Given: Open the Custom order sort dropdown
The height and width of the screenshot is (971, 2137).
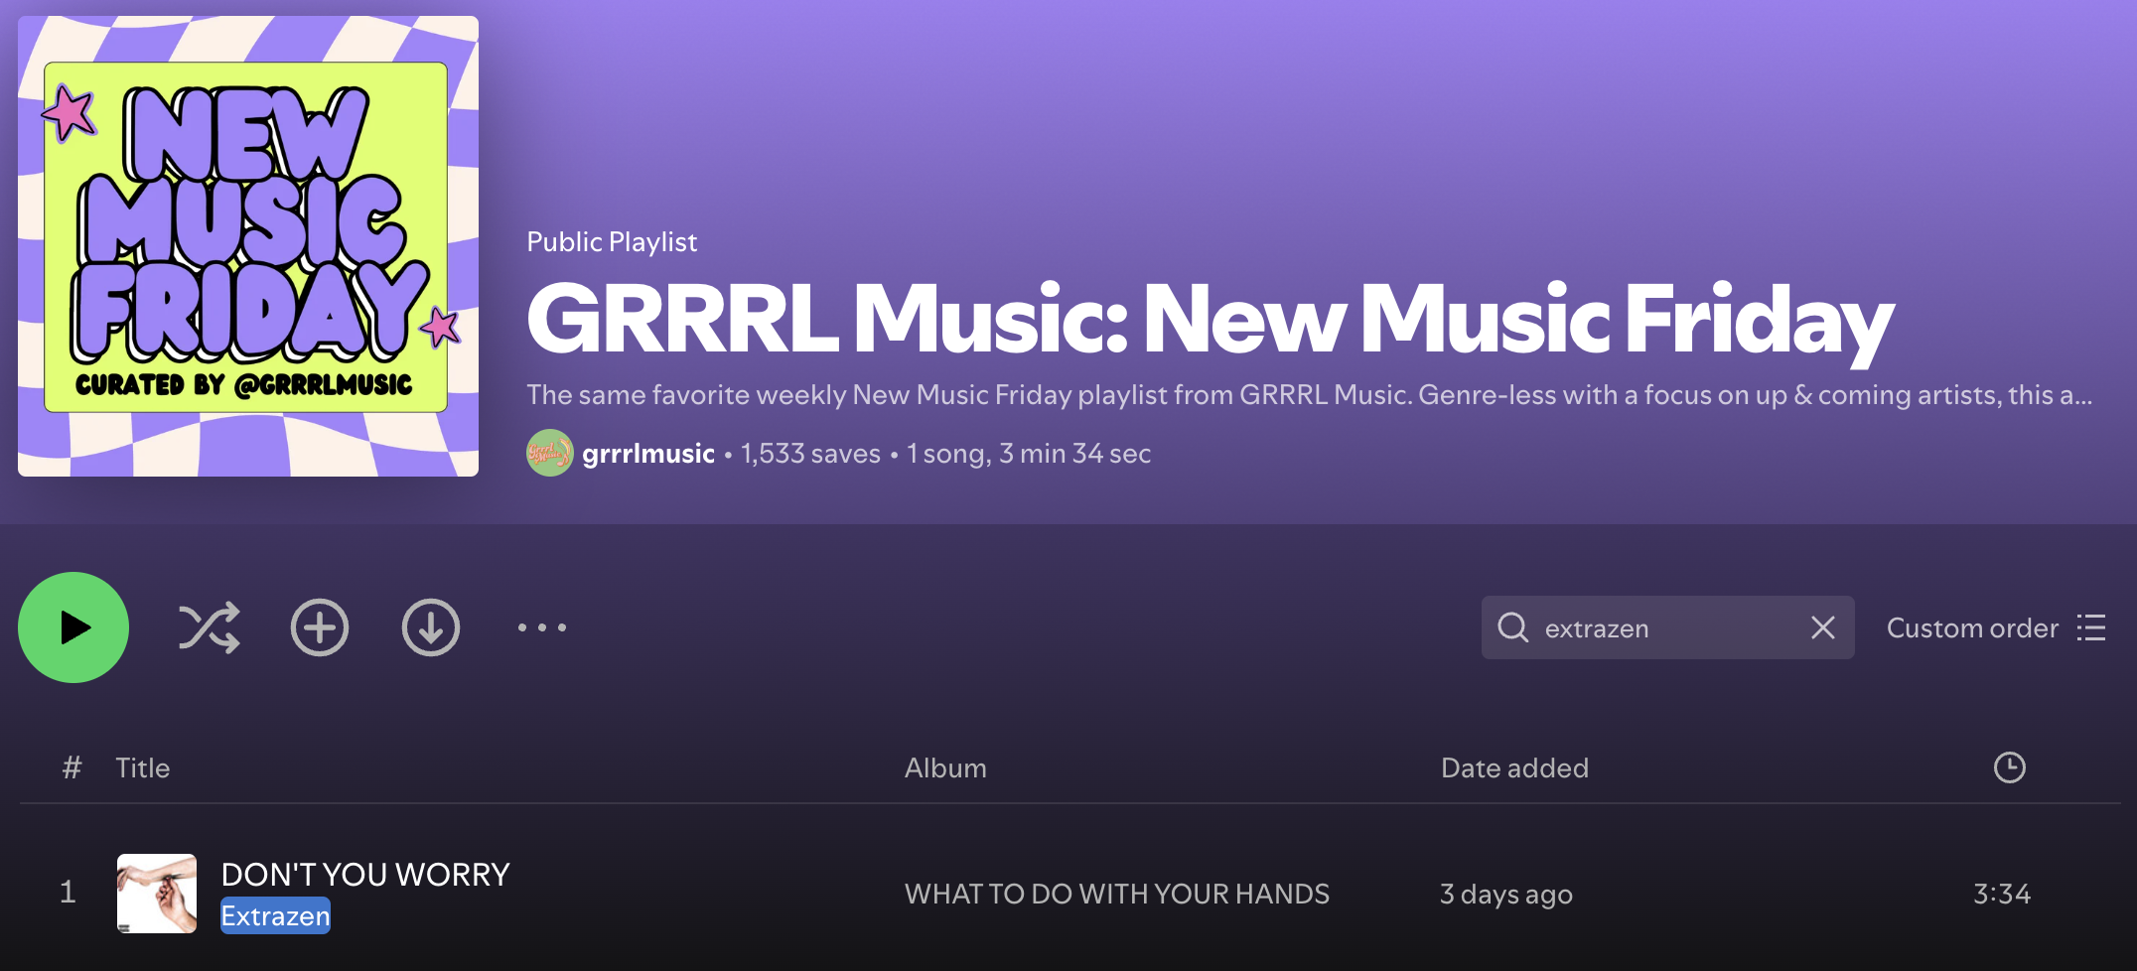Looking at the screenshot, I should coord(1996,627).
